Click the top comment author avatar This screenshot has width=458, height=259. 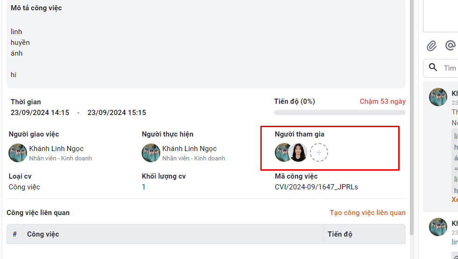438,97
